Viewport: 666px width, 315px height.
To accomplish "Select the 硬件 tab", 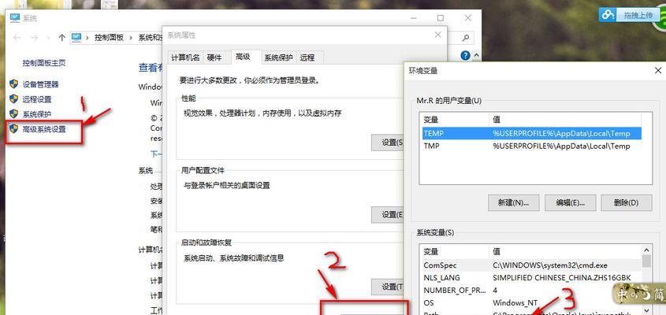I will [214, 57].
